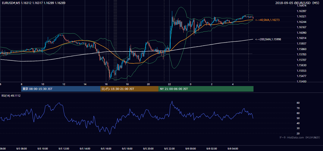The width and height of the screenshot is (323, 151).
Task: Click price axis value 1.15400
Action: click(x=301, y=82)
